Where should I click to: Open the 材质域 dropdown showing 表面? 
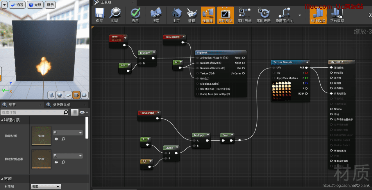click(46, 187)
